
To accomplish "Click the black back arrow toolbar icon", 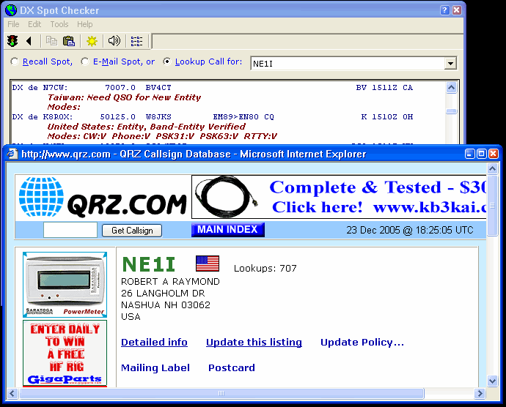I will pyautogui.click(x=29, y=41).
